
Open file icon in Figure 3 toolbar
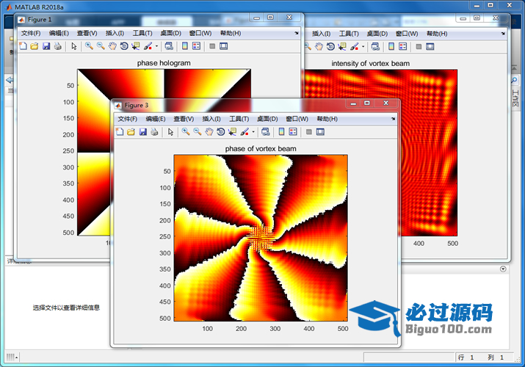click(131, 132)
